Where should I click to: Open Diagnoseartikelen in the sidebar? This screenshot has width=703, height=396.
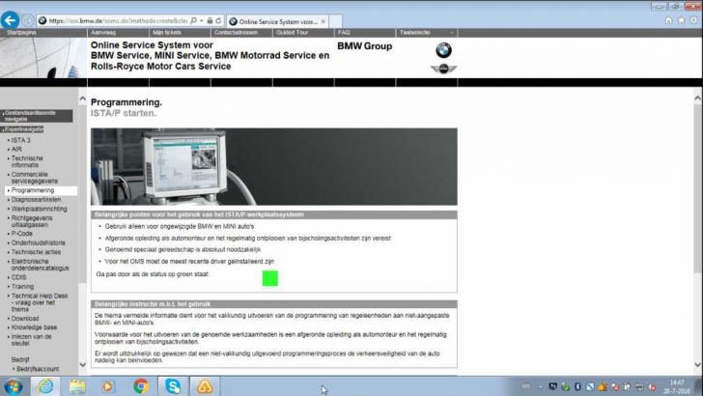pos(39,199)
